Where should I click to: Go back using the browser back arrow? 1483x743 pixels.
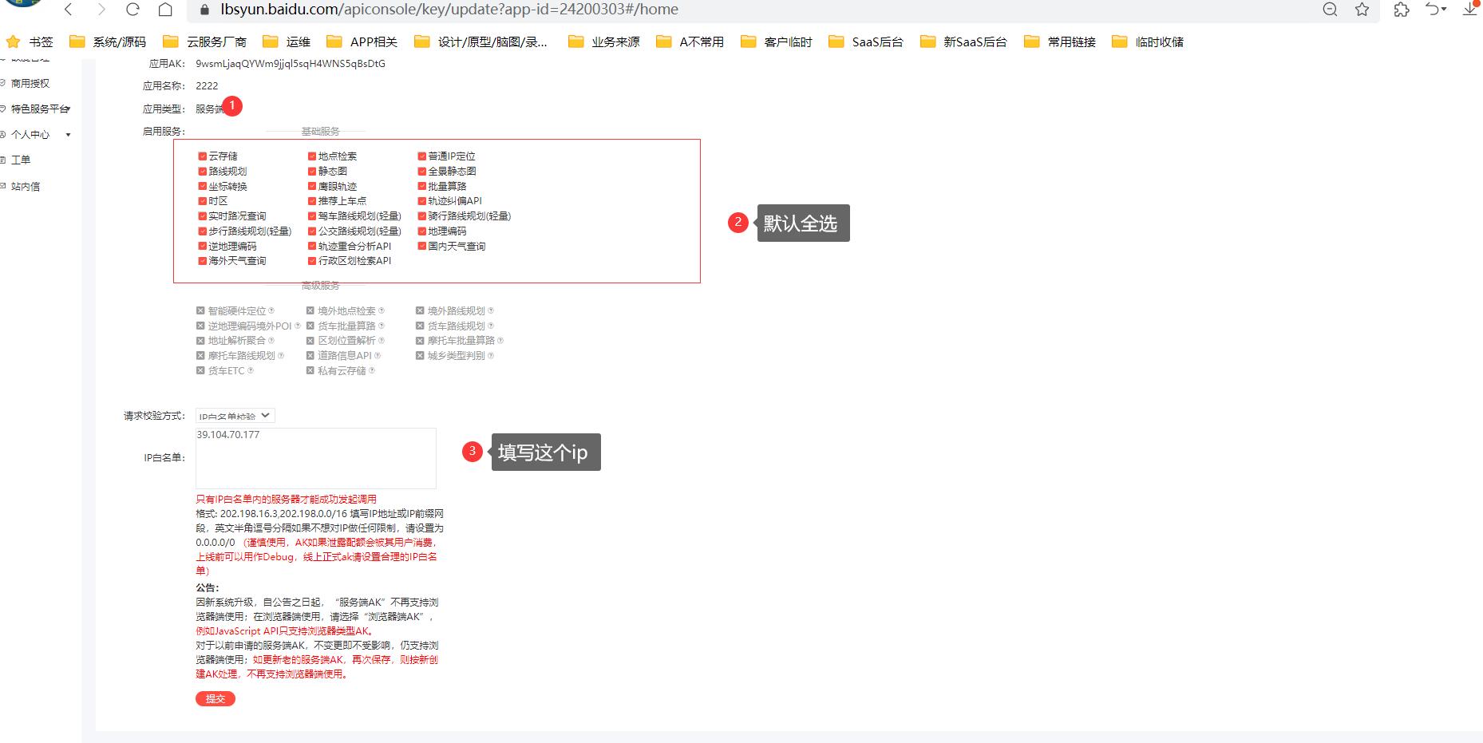point(69,10)
